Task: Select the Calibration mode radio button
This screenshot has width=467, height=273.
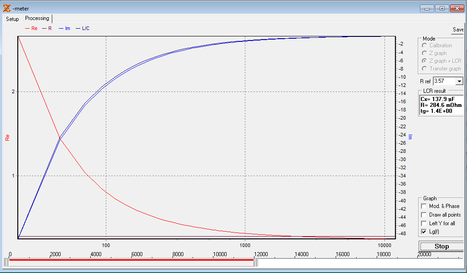Action: pos(425,45)
